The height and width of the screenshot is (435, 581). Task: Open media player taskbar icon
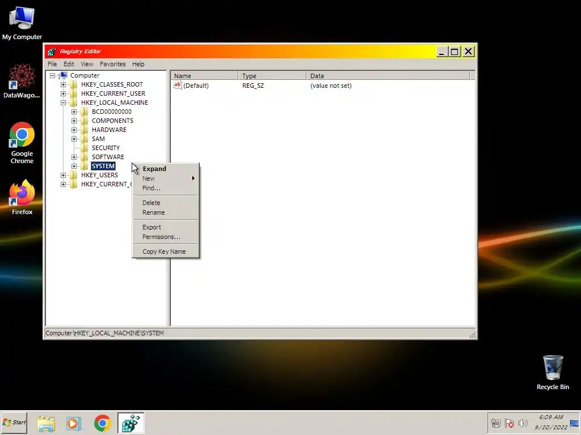pos(73,423)
